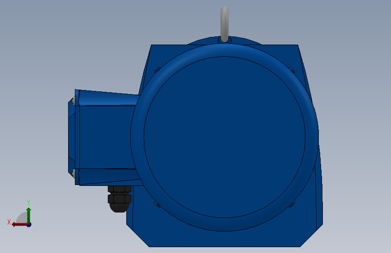The width and height of the screenshot is (391, 253).
Task: Click the green Y axis arrow on triad
Action: (29, 215)
